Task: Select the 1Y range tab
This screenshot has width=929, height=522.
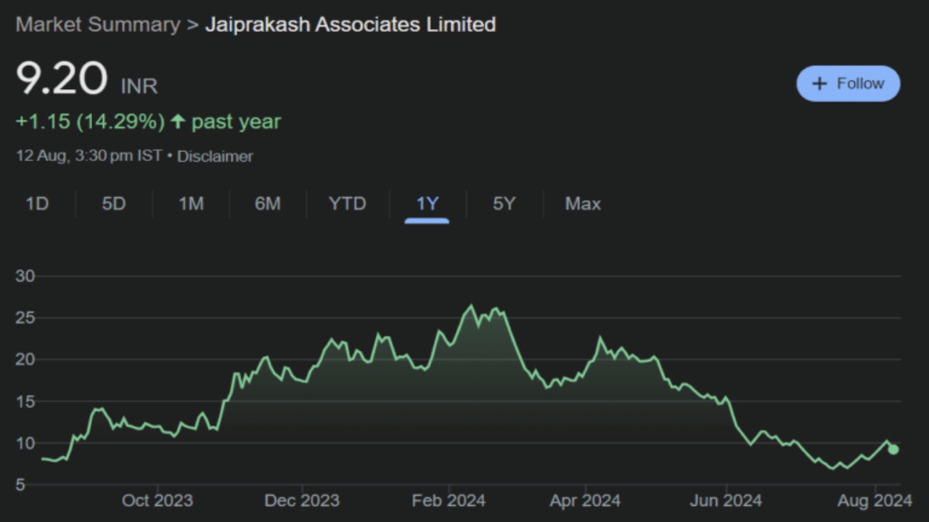Action: 427,204
